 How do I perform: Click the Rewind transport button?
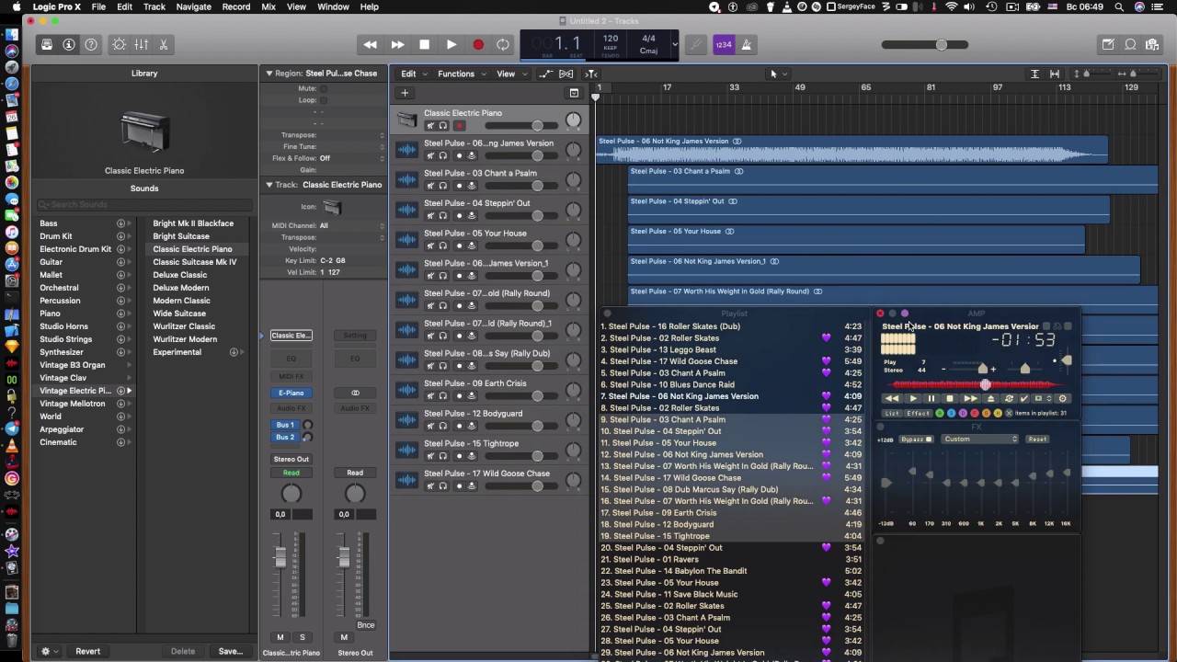371,44
